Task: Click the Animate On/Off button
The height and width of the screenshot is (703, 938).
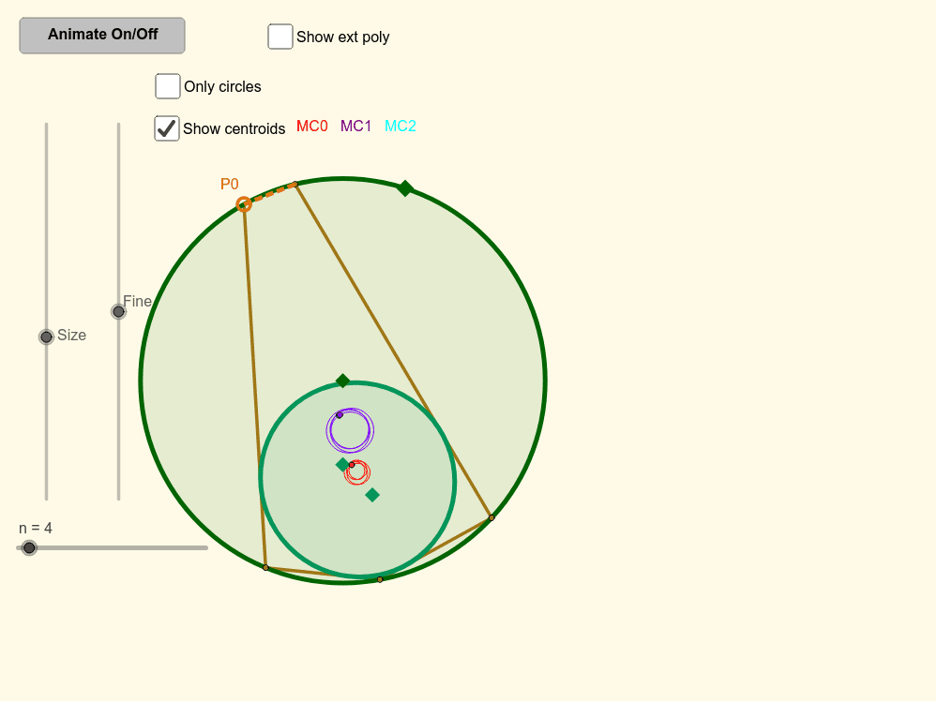Action: [102, 36]
